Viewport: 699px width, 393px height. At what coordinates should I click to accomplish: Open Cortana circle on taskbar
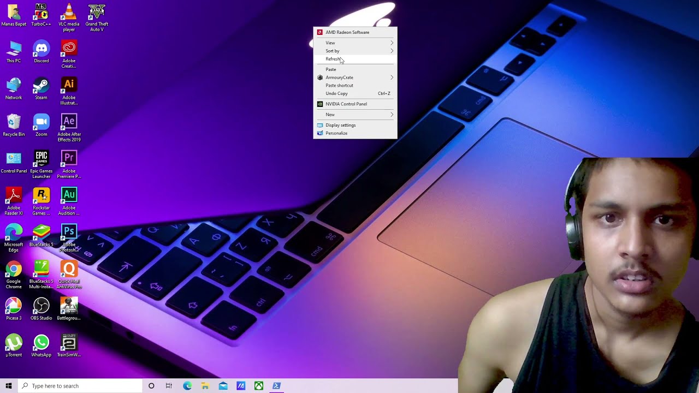pos(151,386)
